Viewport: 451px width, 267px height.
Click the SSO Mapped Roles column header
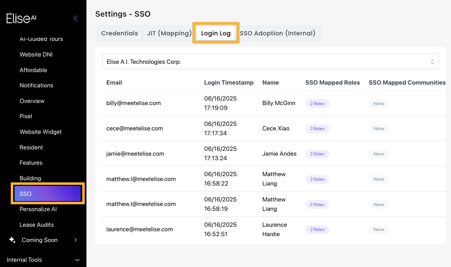click(x=333, y=83)
